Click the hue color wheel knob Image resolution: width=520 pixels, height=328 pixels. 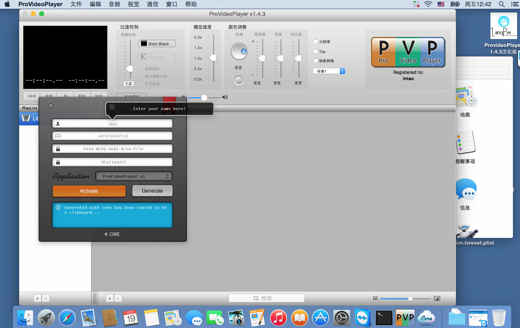pos(239,51)
